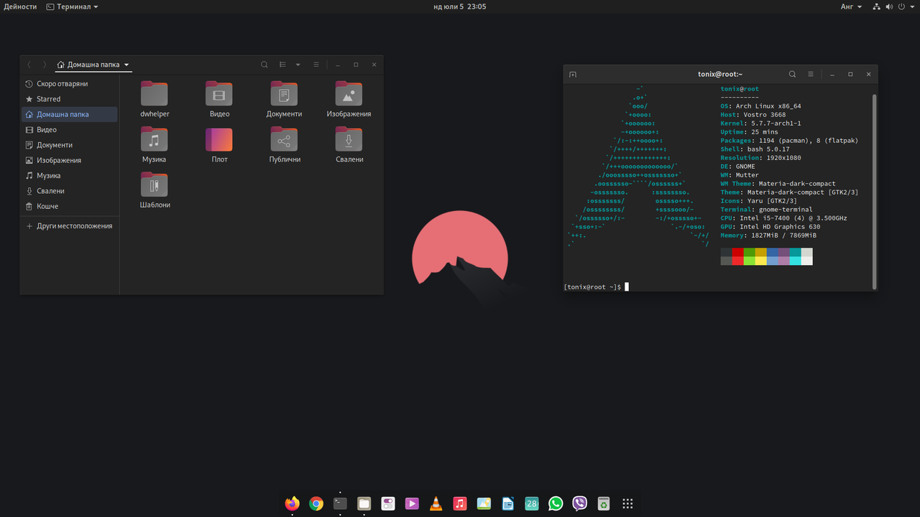Click the terminal window scrollbar

(x=874, y=190)
